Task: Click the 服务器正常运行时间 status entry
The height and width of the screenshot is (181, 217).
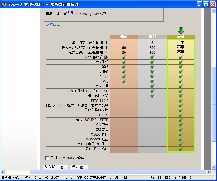Action: tap(30, 178)
